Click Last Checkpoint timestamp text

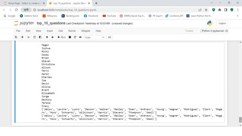pyautogui.click(x=88, y=23)
